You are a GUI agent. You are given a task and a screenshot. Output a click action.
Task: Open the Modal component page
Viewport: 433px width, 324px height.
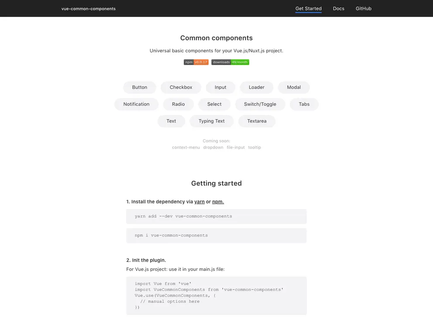tap(294, 88)
